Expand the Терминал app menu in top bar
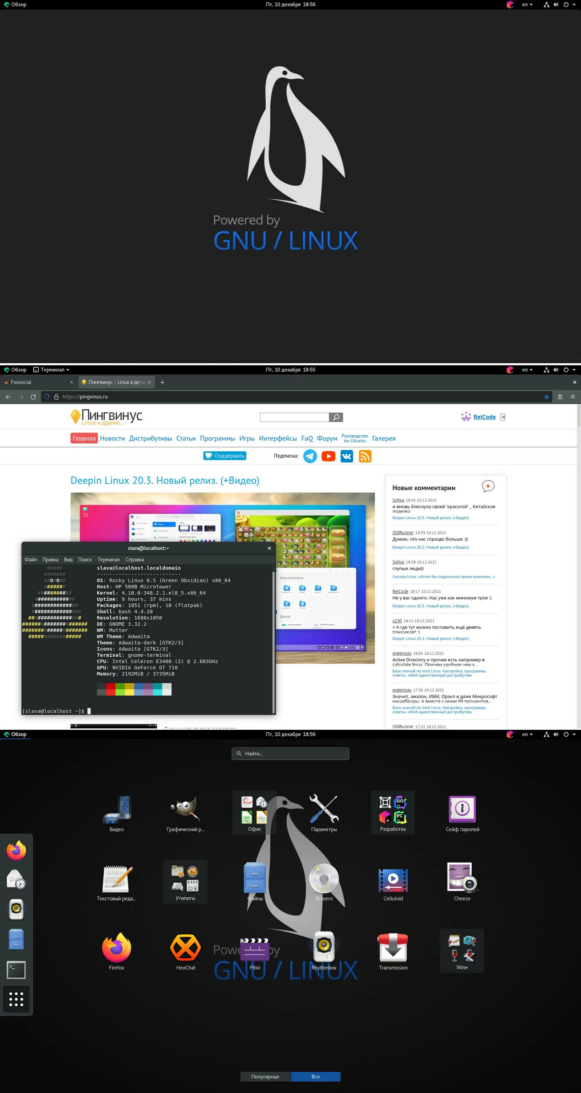Viewport: 581px width, 1093px height. tap(51, 369)
